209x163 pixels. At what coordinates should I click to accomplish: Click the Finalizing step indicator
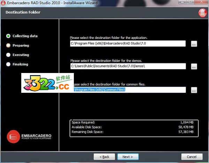coord(8,64)
